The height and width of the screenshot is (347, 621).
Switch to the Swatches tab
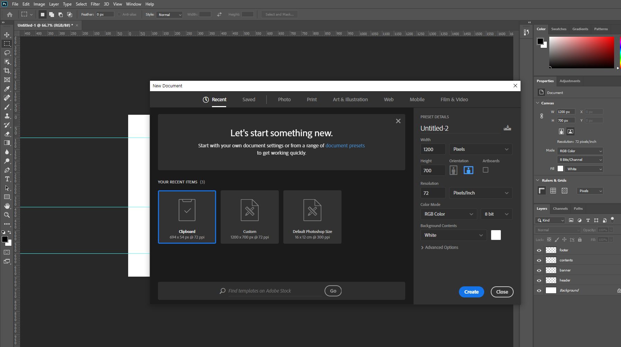click(x=559, y=29)
